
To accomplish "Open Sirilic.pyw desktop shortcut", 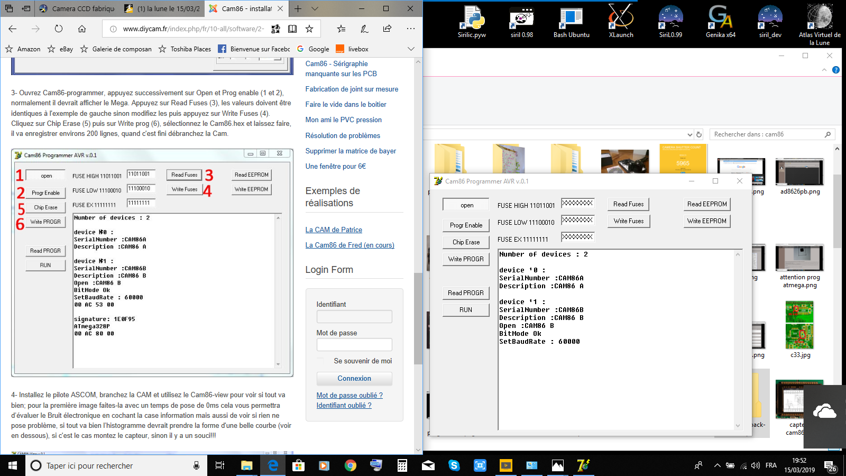I will 472,22.
